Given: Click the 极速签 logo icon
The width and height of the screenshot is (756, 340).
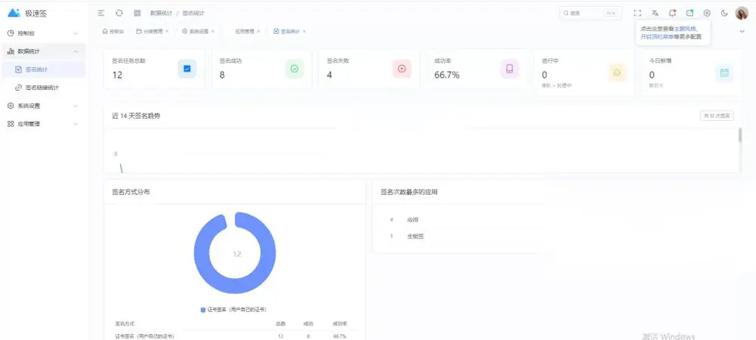Looking at the screenshot, I should tap(14, 13).
